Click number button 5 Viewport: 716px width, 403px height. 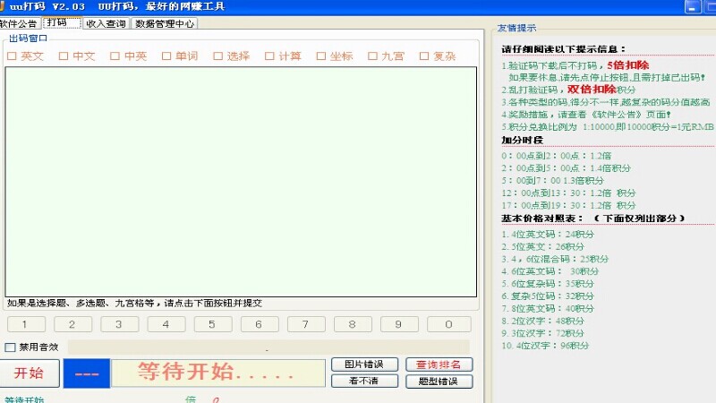coord(213,324)
